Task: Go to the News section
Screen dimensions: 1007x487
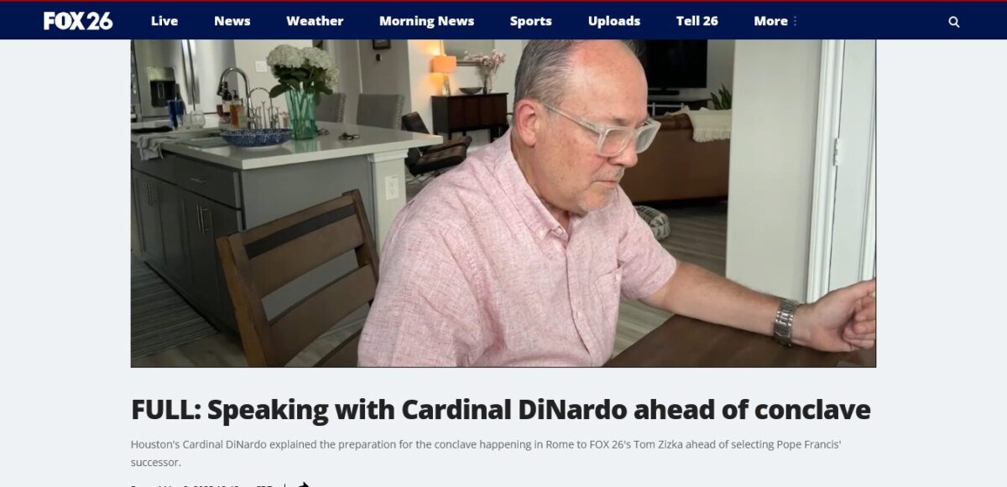Action: coord(232,21)
